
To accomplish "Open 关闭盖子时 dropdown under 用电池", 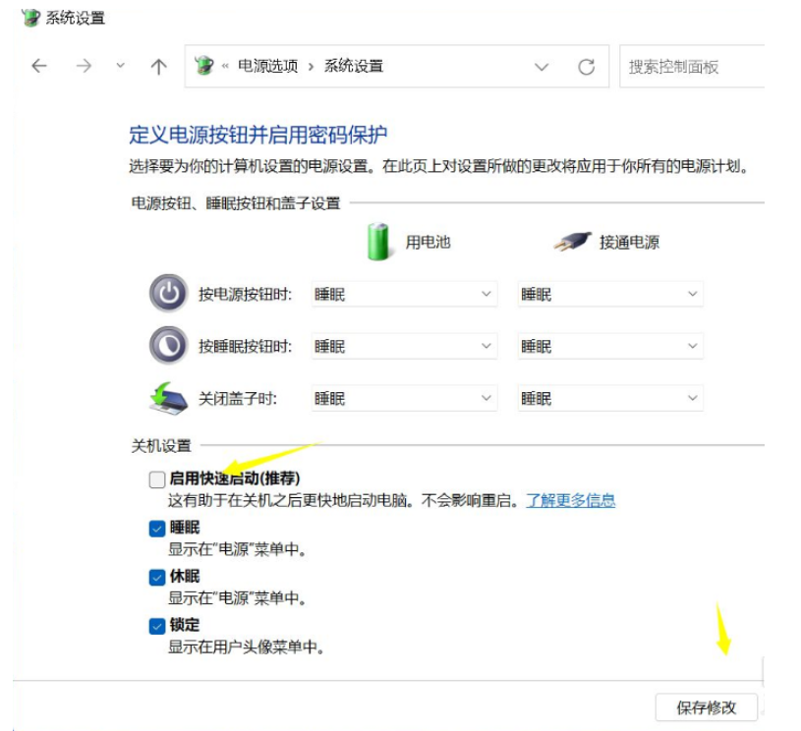I will pos(404,399).
